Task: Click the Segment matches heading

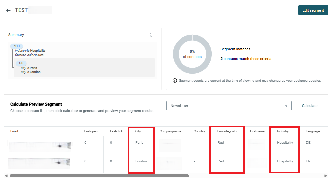Action: click(235, 49)
